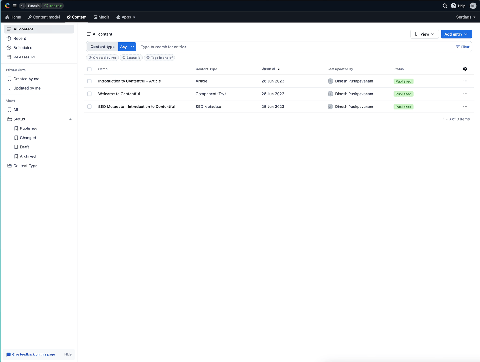Open table column settings gear icon
Image resolution: width=480 pixels, height=362 pixels.
(x=465, y=69)
